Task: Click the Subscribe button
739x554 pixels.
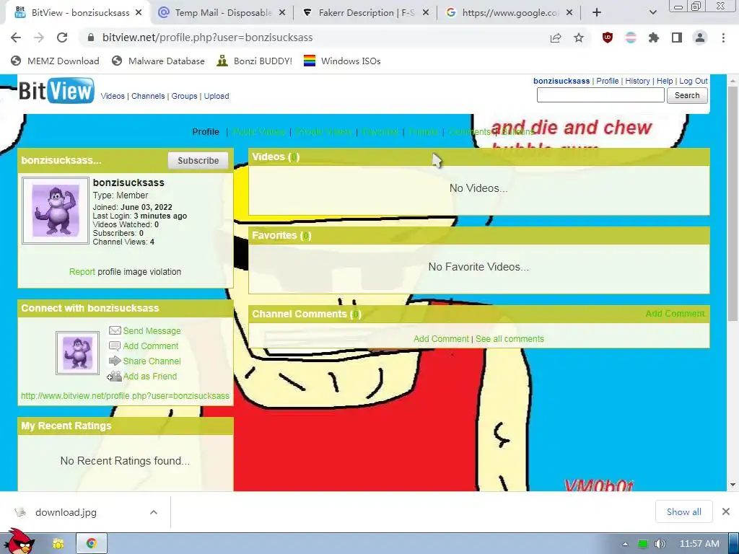Action: click(198, 161)
